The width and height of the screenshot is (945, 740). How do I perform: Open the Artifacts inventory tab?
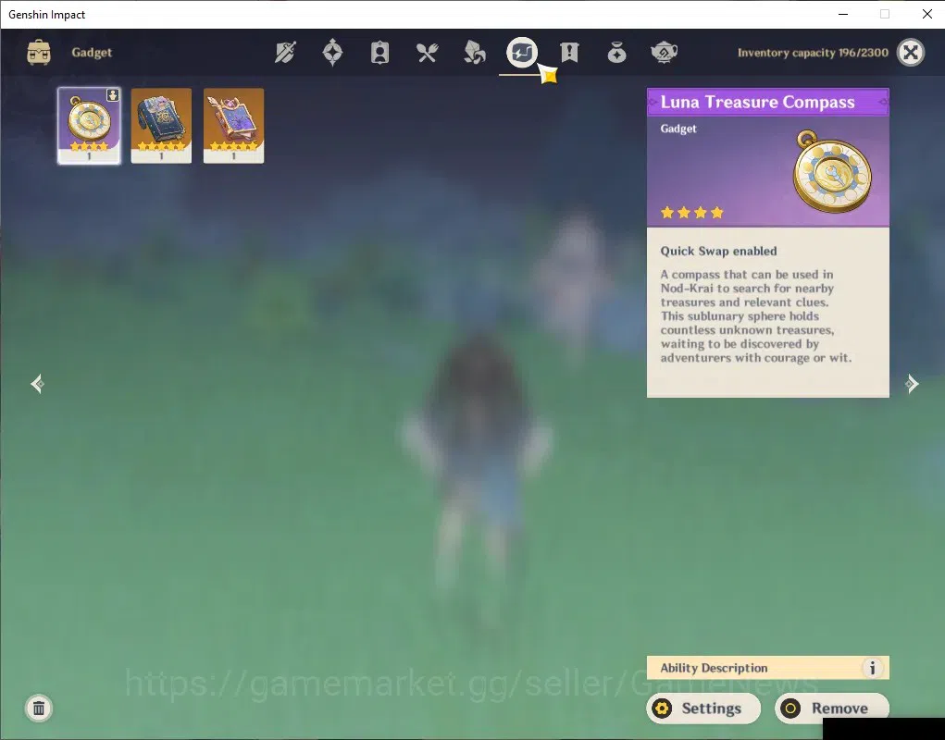[332, 53]
